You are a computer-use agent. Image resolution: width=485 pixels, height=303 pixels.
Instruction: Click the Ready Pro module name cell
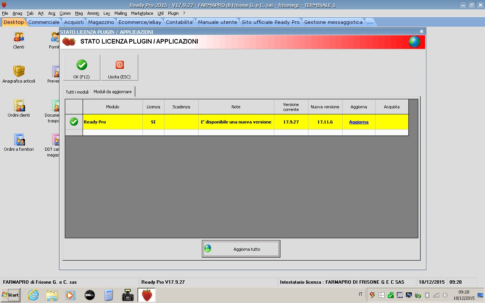coord(113,122)
